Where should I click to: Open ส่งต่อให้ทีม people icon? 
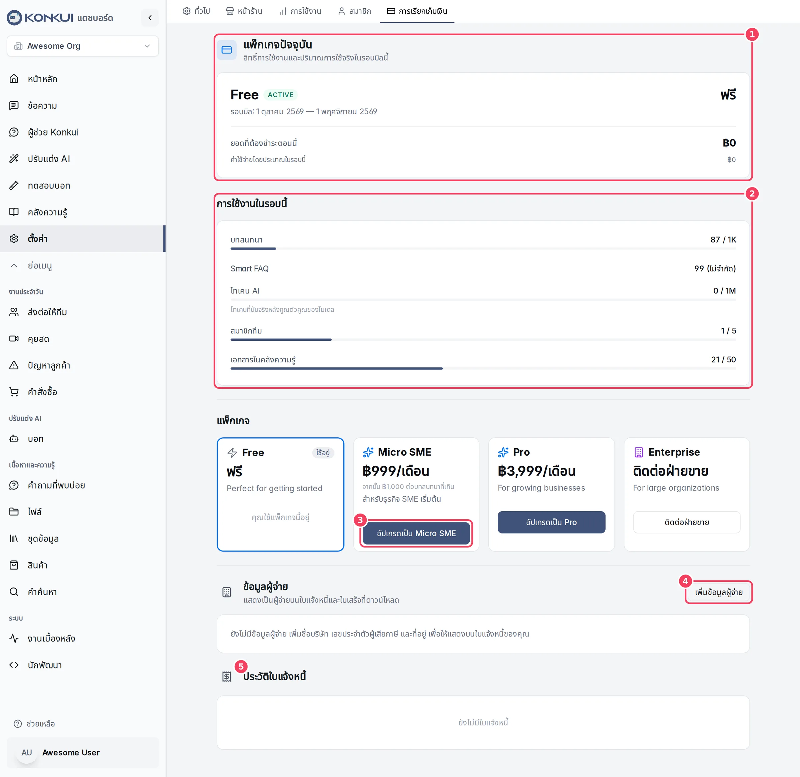click(x=14, y=312)
